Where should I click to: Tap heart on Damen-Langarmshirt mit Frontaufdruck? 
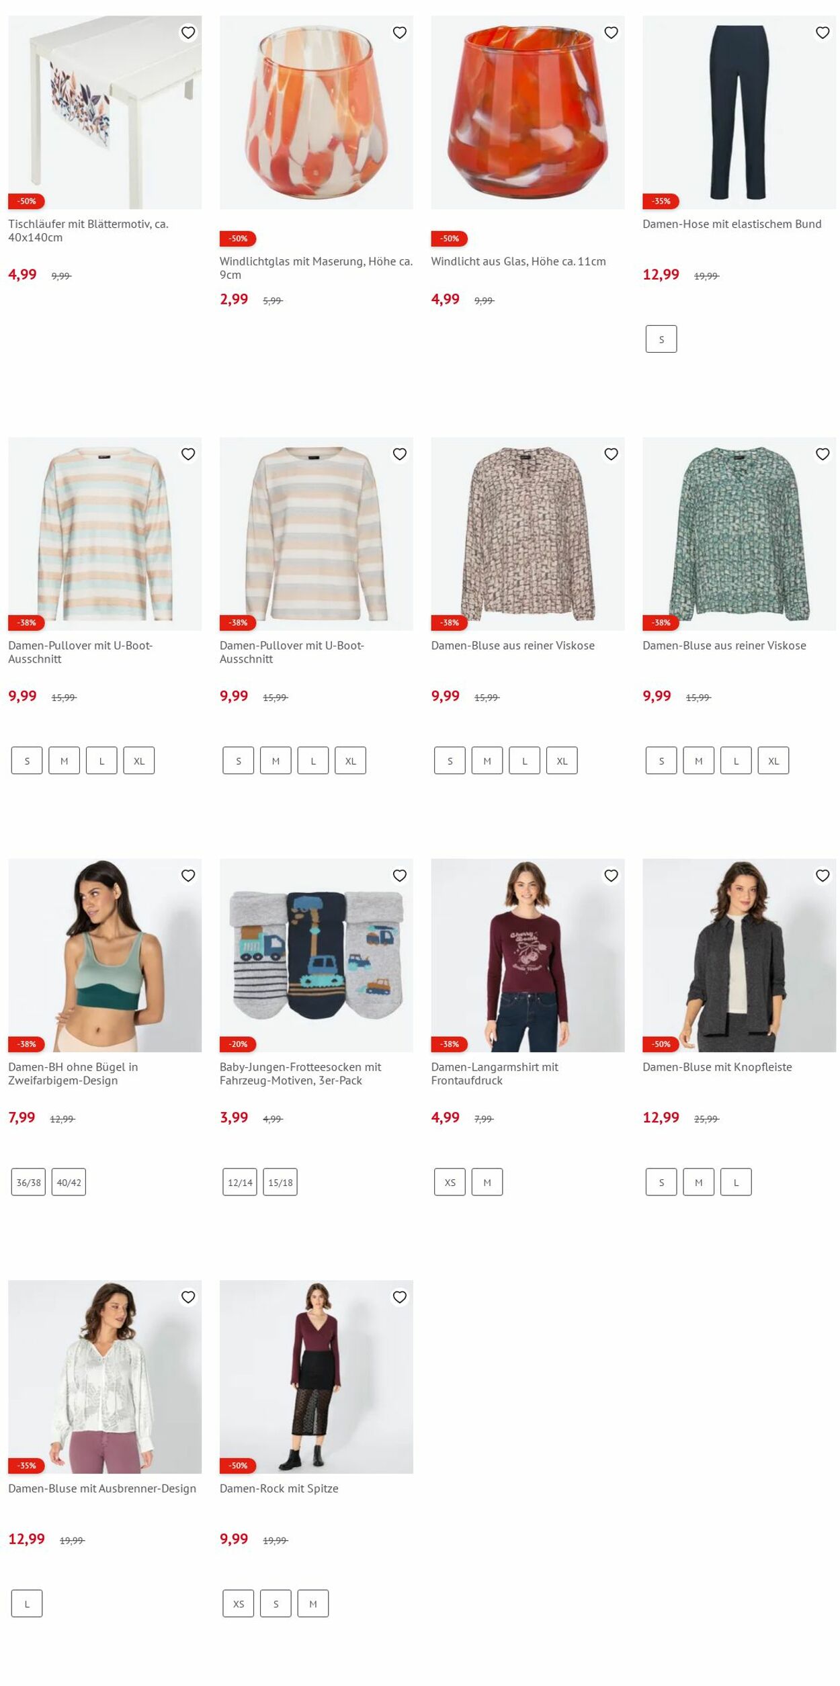click(611, 876)
